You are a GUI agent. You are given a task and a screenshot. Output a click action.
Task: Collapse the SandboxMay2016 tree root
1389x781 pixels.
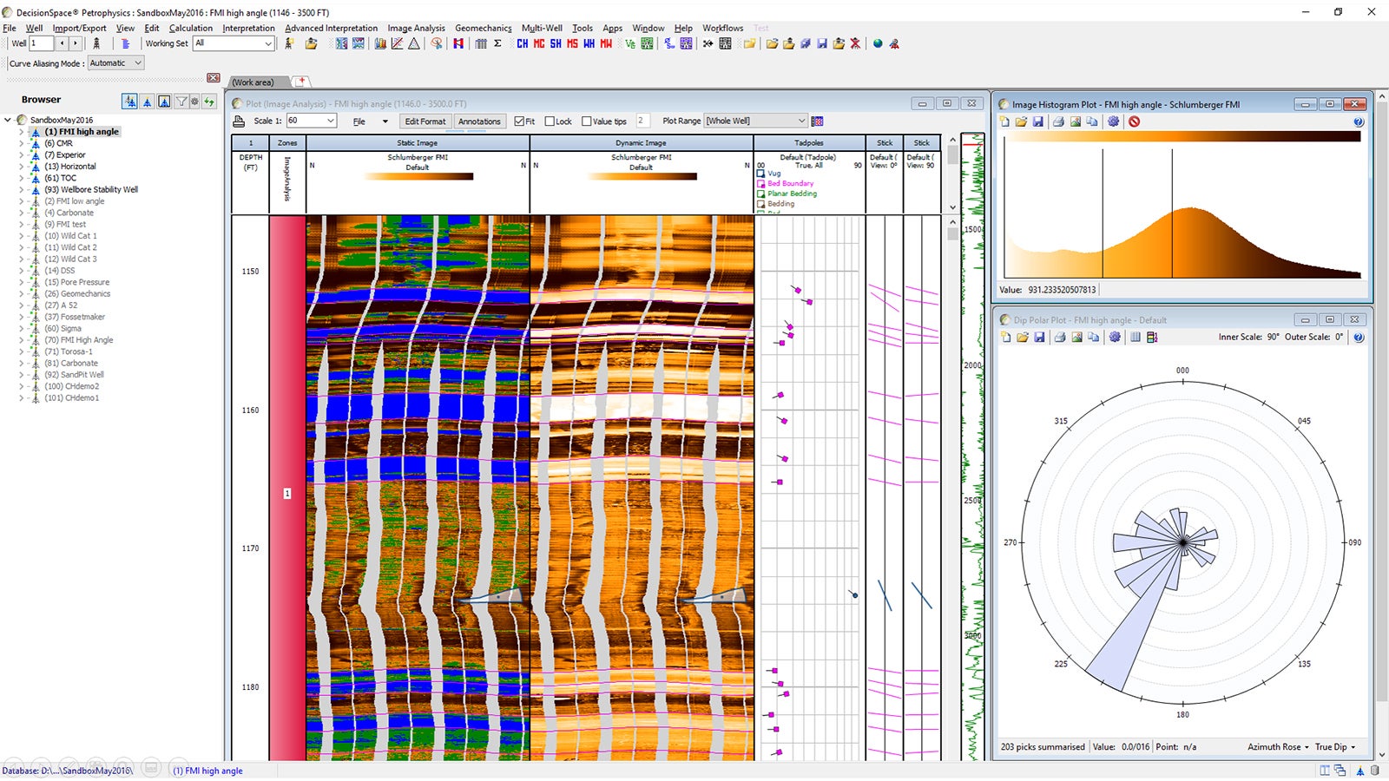8,120
